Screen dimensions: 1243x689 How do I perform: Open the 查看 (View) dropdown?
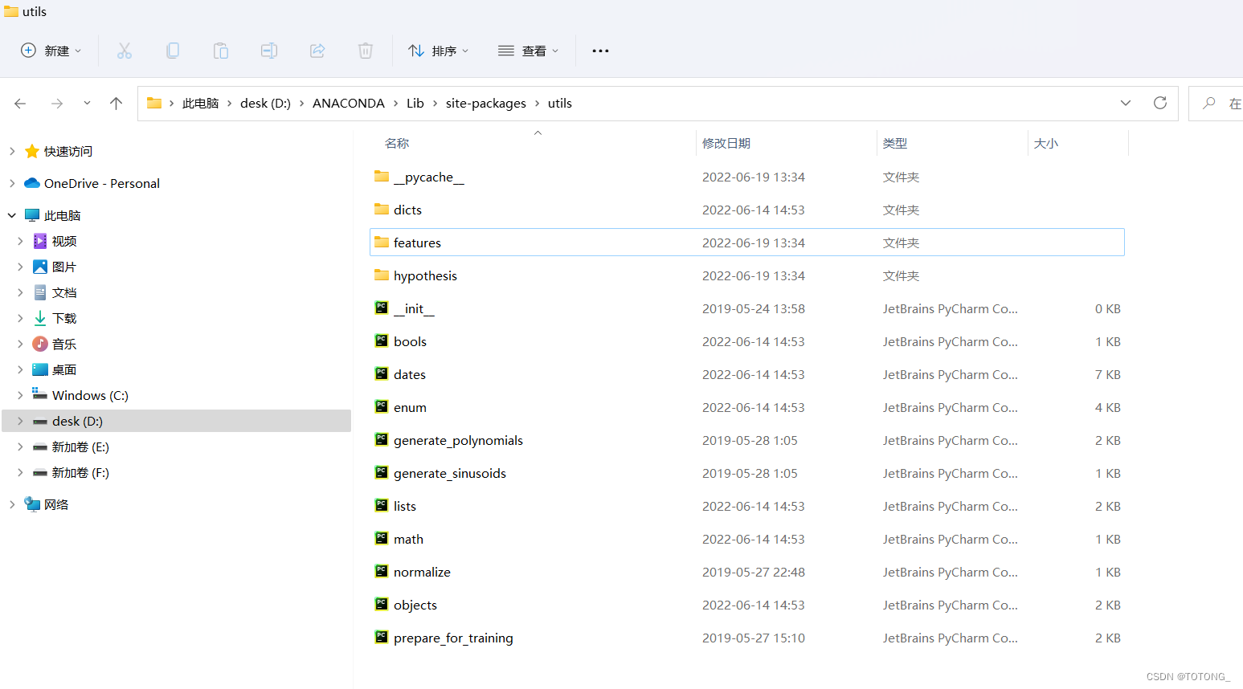click(529, 50)
